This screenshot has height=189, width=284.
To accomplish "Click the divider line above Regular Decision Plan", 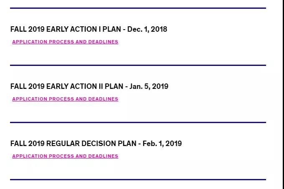I will coord(138,122).
